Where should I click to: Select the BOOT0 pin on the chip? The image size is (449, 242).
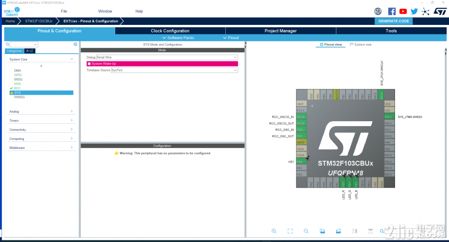[336, 94]
